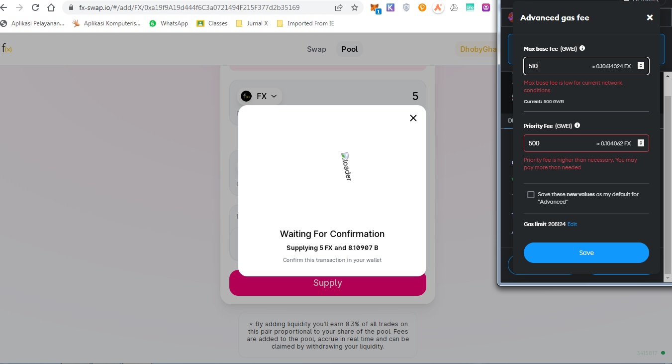Open the WhatsApp bookmark
The height and width of the screenshot is (364, 672).
click(169, 23)
